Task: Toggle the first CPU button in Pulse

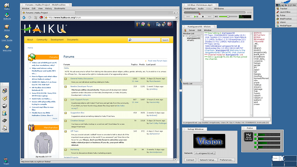Action: [x=256, y=135]
